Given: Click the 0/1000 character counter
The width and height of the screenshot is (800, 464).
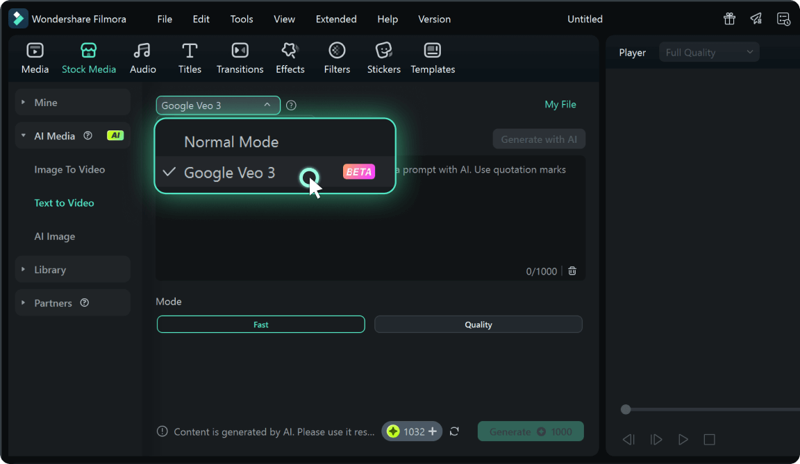Looking at the screenshot, I should (x=542, y=271).
